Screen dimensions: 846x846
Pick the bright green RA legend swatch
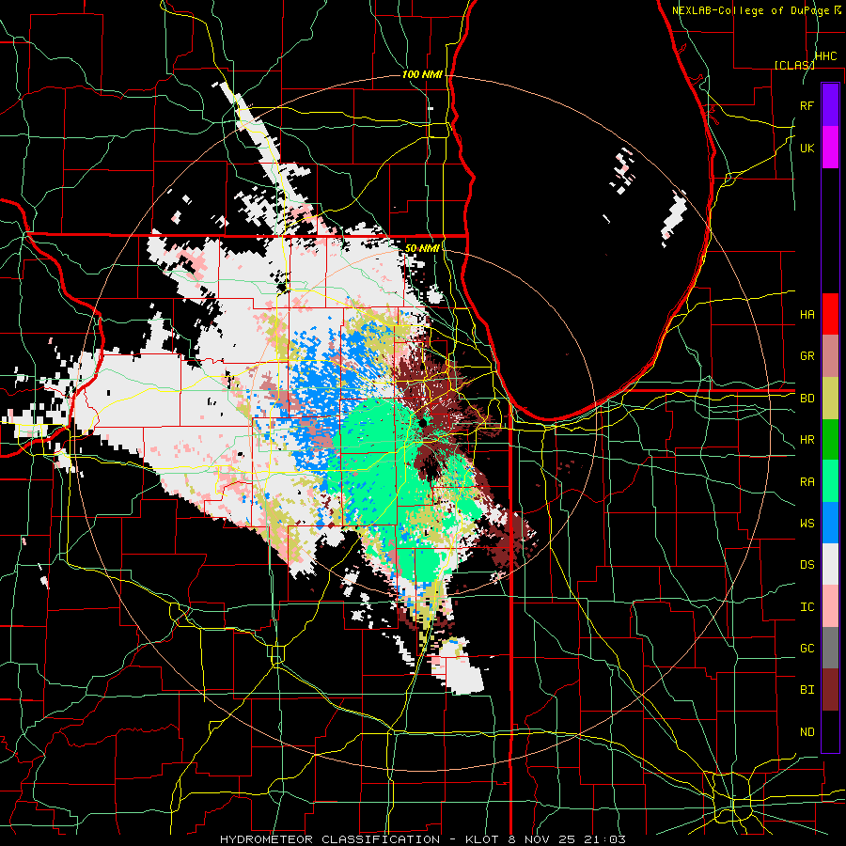click(x=830, y=481)
